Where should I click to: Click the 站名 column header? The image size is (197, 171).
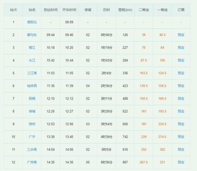(x=32, y=10)
